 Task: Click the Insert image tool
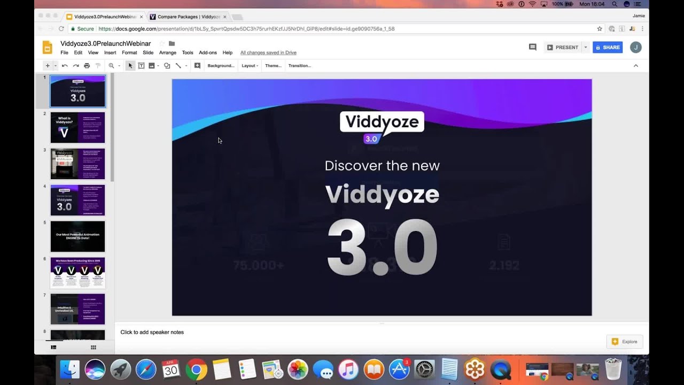point(152,66)
